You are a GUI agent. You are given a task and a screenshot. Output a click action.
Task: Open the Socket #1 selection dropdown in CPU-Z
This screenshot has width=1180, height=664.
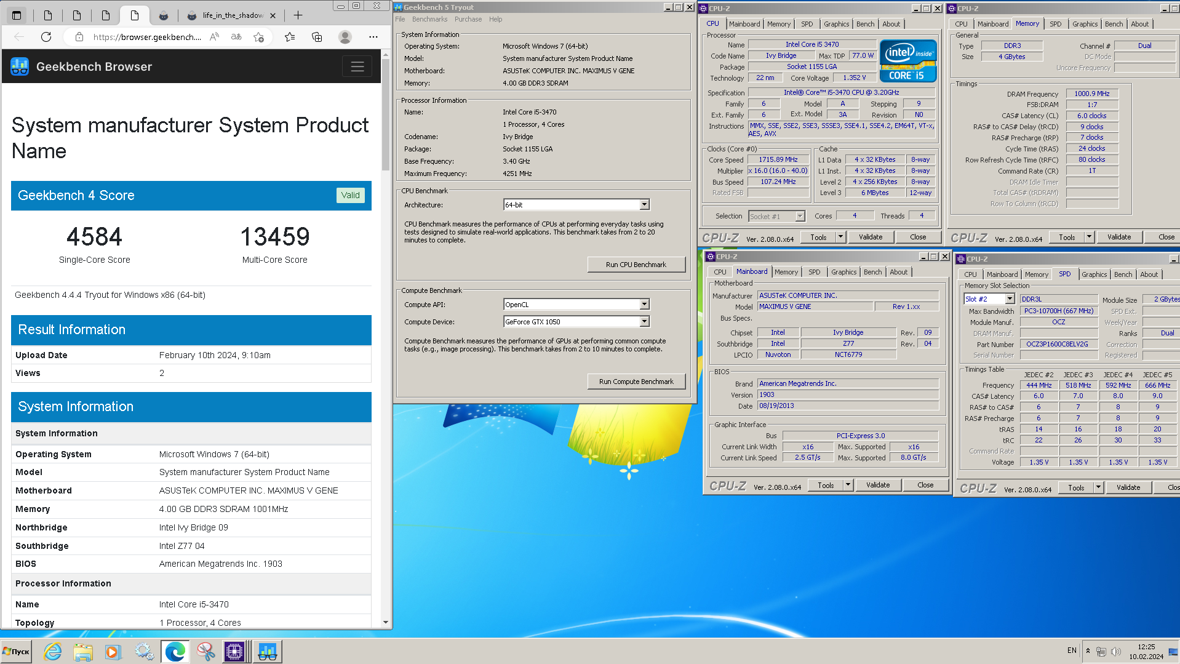tap(800, 216)
